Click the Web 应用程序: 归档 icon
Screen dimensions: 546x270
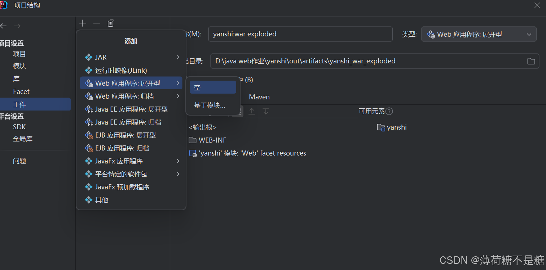click(89, 96)
